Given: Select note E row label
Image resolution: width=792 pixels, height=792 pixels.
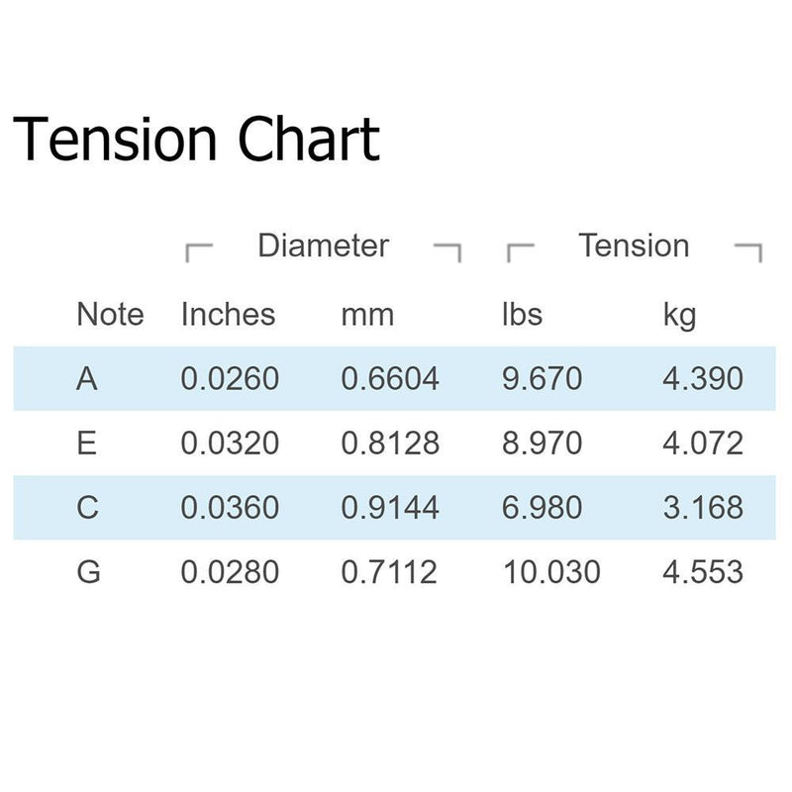Looking at the screenshot, I should [x=87, y=443].
